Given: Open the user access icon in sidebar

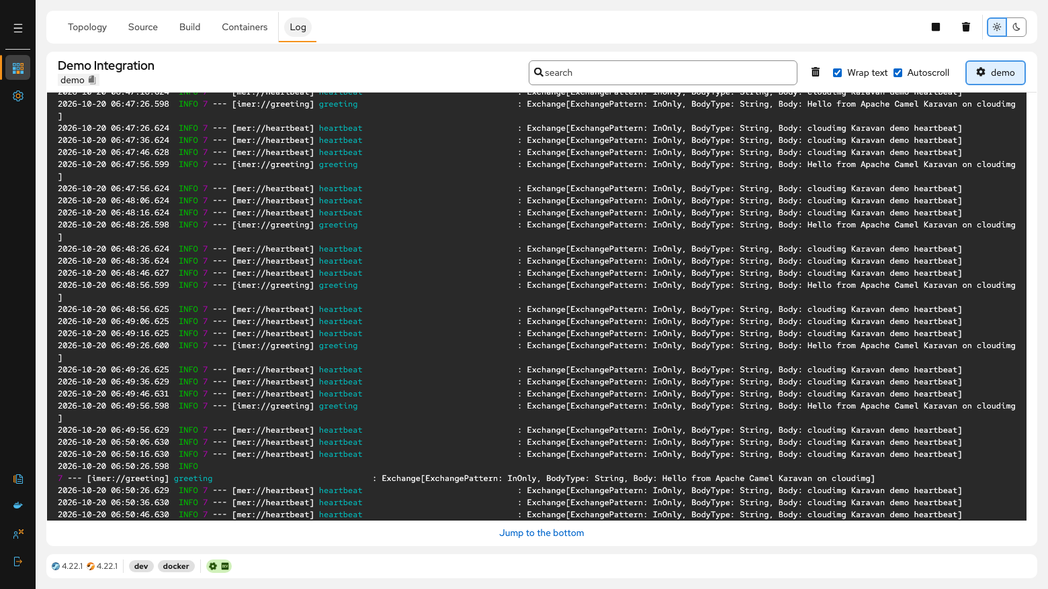Looking at the screenshot, I should (x=18, y=534).
